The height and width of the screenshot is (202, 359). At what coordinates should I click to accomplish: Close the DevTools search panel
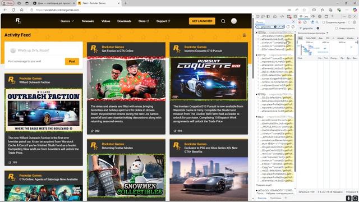pyautogui.click(x=293, y=22)
